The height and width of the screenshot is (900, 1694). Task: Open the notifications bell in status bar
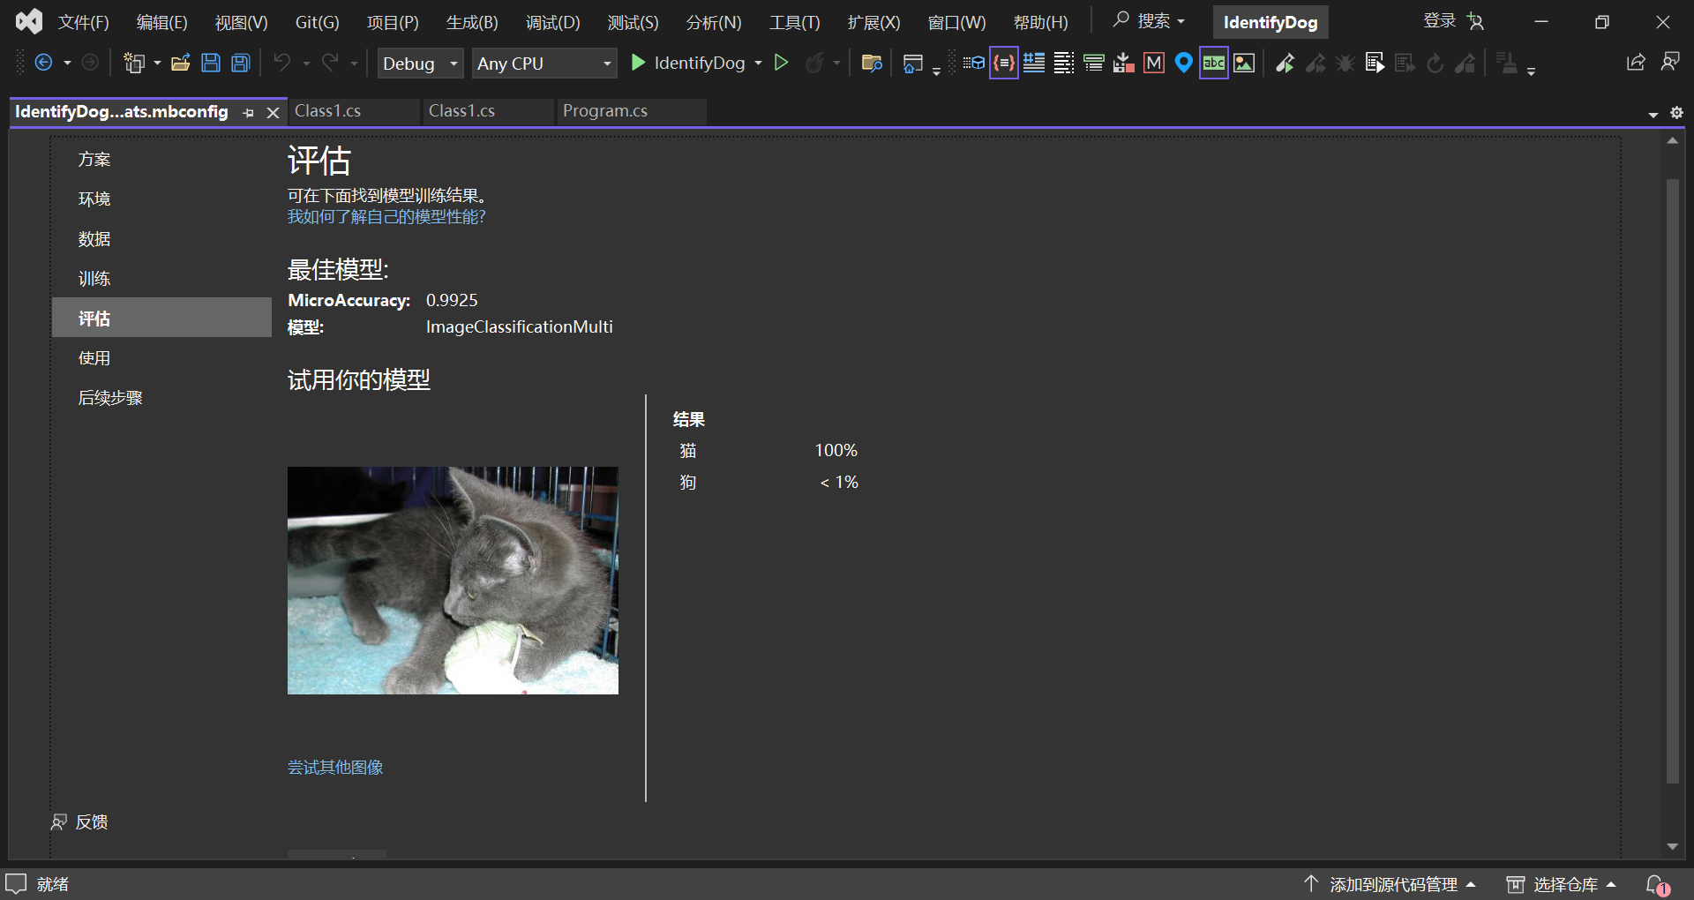1657,884
